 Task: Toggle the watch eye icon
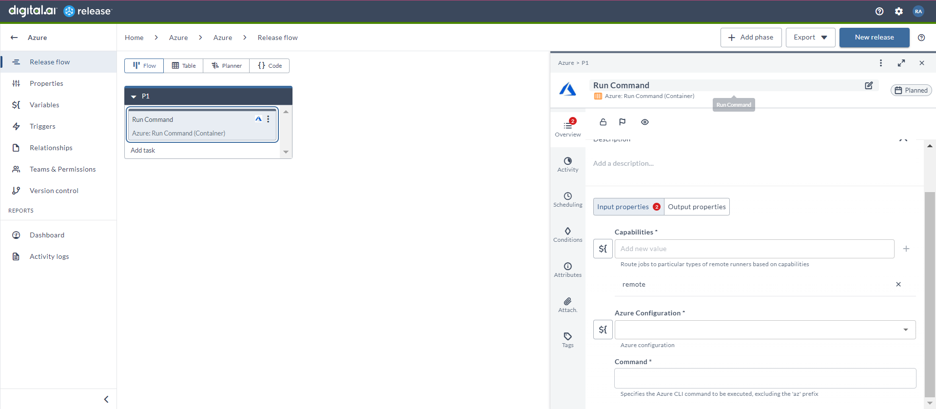(x=645, y=122)
